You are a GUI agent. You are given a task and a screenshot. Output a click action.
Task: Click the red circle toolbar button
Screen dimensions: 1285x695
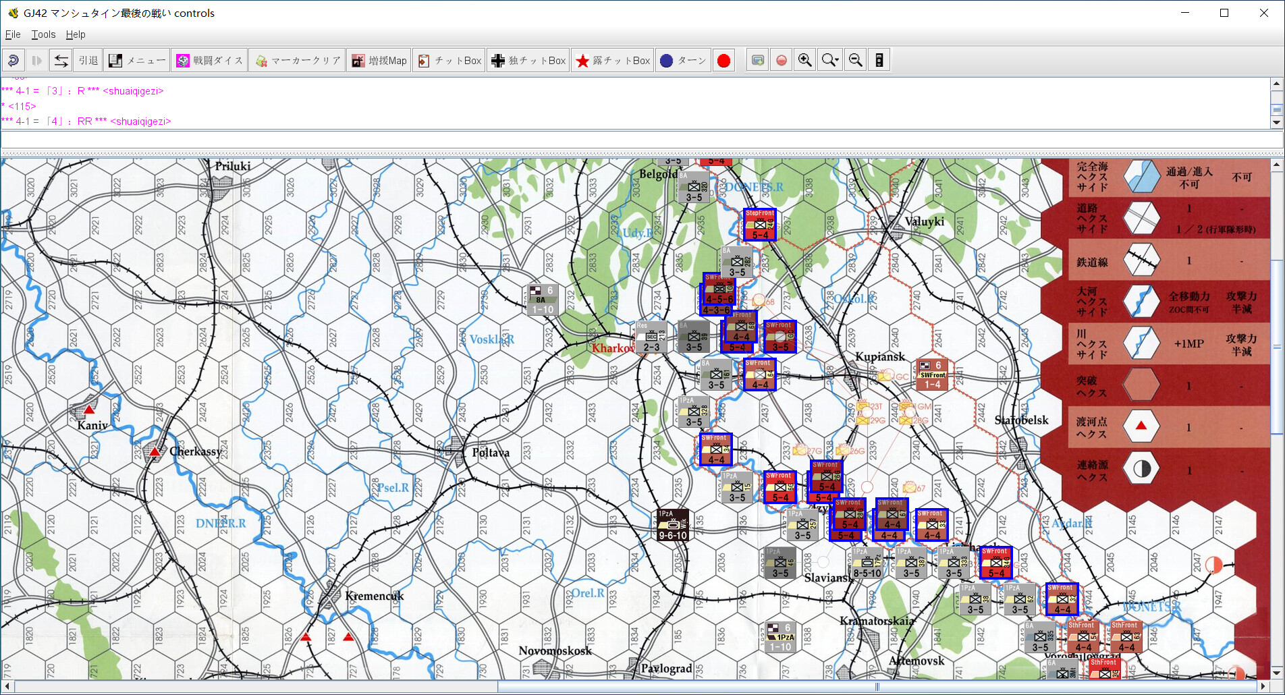tap(723, 61)
